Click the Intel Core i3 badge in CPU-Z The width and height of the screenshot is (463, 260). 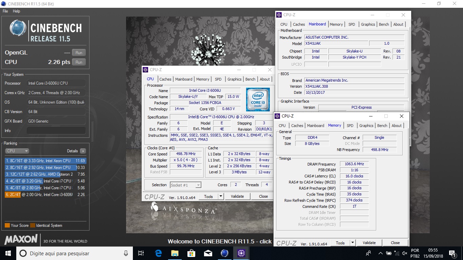(258, 100)
